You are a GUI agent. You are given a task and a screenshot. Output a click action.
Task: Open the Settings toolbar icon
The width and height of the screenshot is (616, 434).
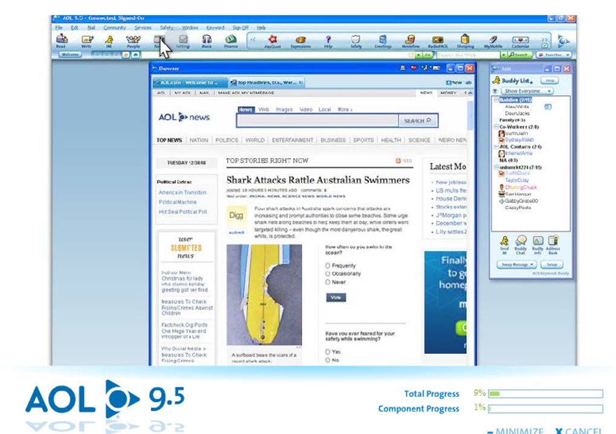coord(183,41)
